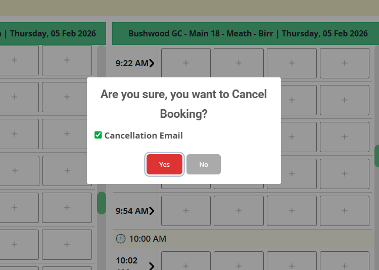Add booking in last 9:54 AM slot
The height and width of the screenshot is (270, 379).
coord(345,211)
